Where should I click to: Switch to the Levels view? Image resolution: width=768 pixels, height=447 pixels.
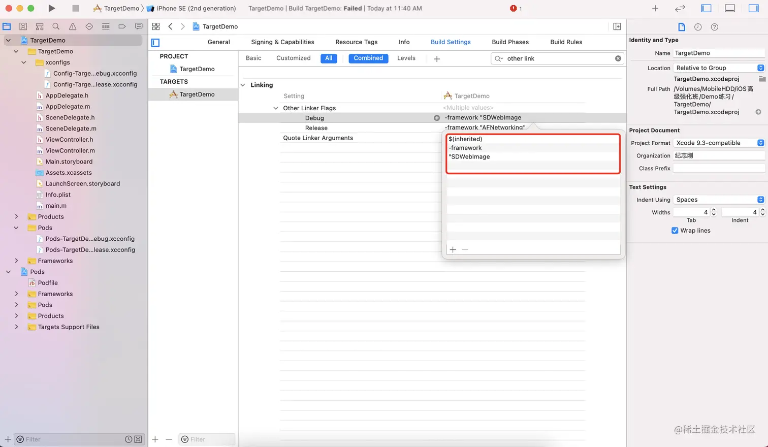coord(406,58)
